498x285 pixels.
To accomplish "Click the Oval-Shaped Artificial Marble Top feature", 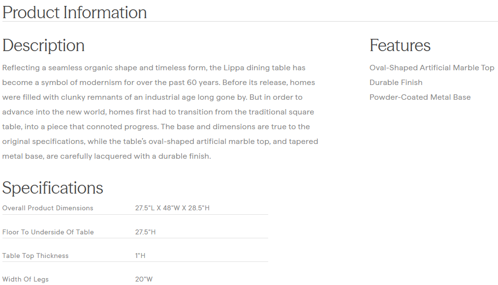I will [x=432, y=68].
